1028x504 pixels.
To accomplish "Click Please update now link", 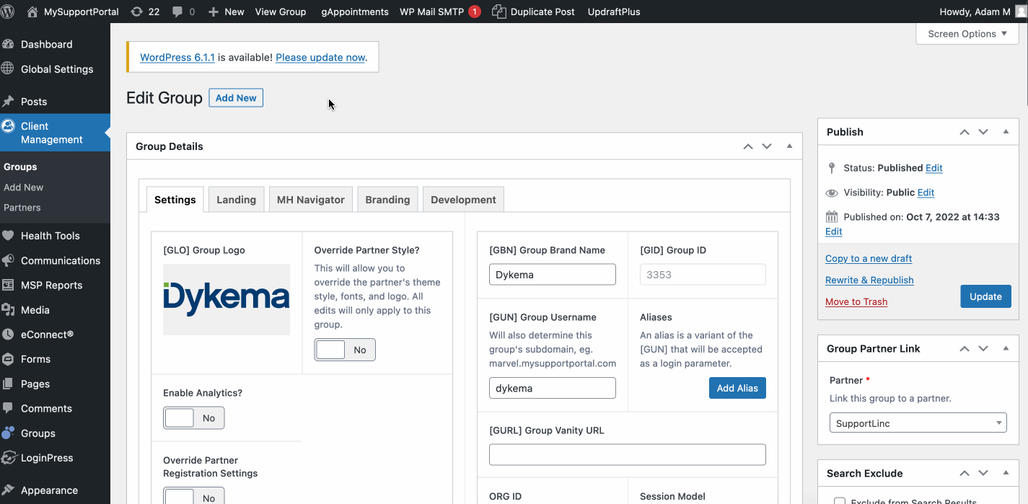I will (320, 58).
